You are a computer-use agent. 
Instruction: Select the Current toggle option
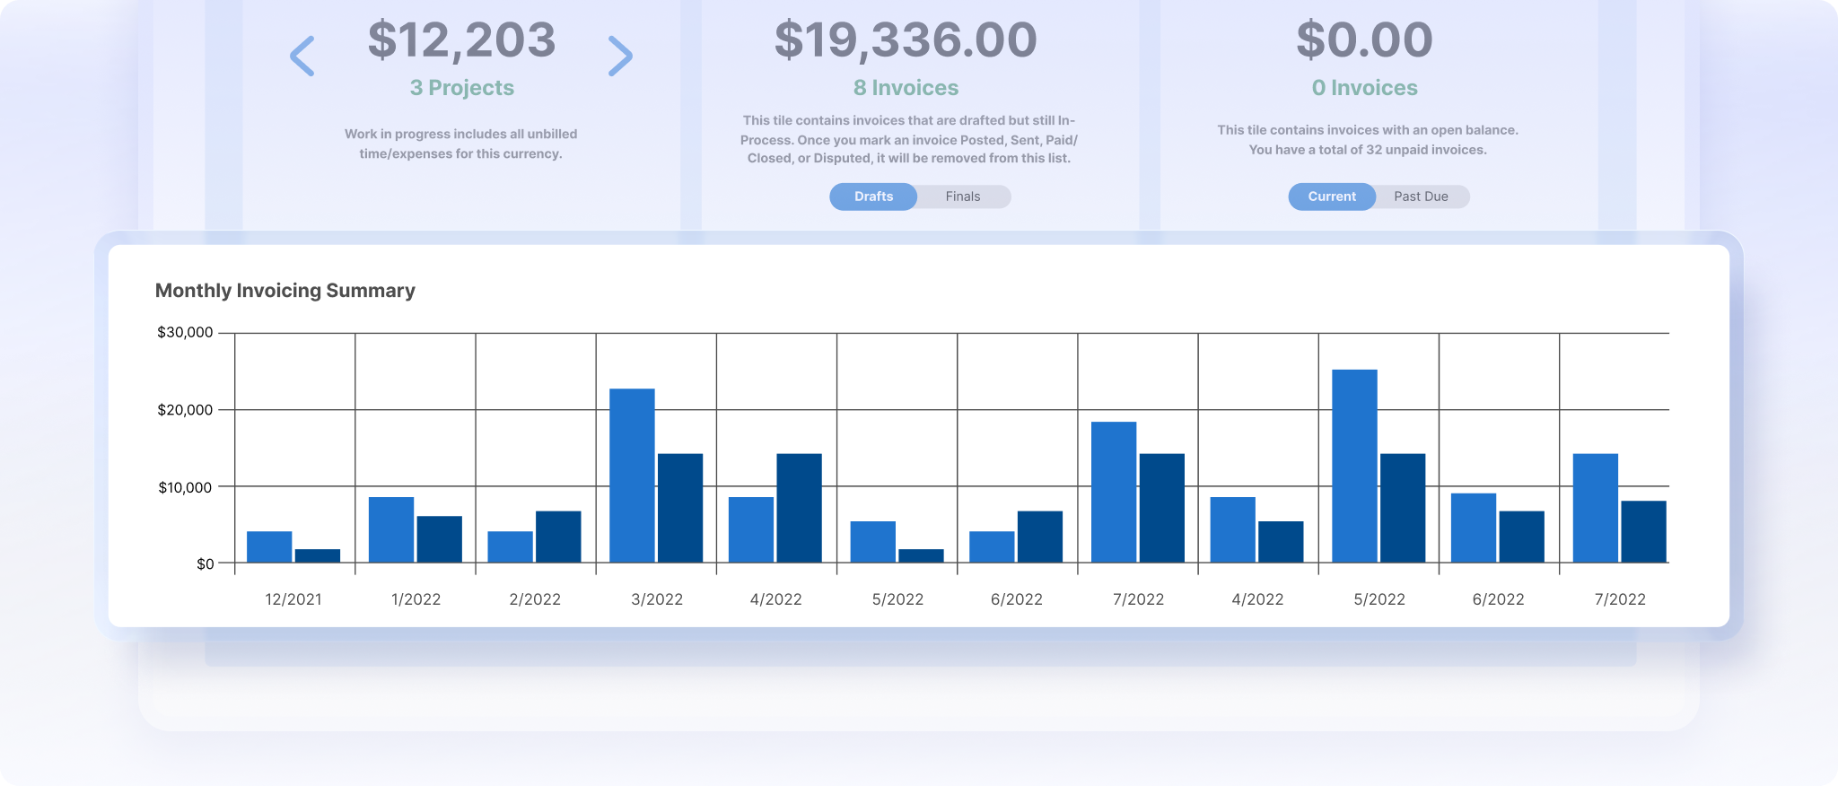coord(1332,196)
